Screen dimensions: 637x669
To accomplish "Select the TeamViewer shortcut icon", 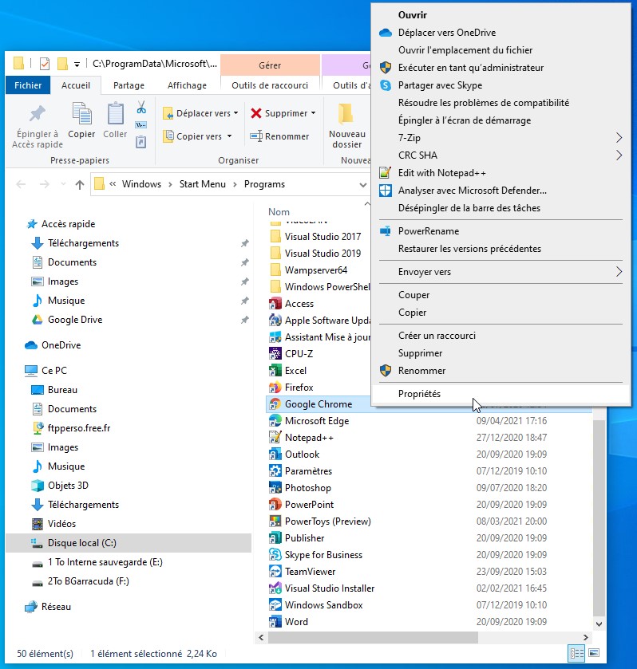I will click(275, 572).
